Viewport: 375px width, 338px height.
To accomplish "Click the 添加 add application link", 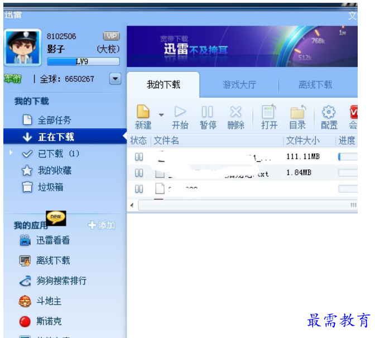I will pyautogui.click(x=102, y=225).
